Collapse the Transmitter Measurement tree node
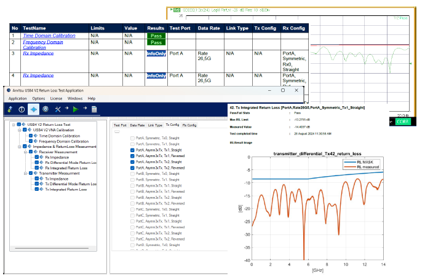441x278 pixels. (25, 174)
